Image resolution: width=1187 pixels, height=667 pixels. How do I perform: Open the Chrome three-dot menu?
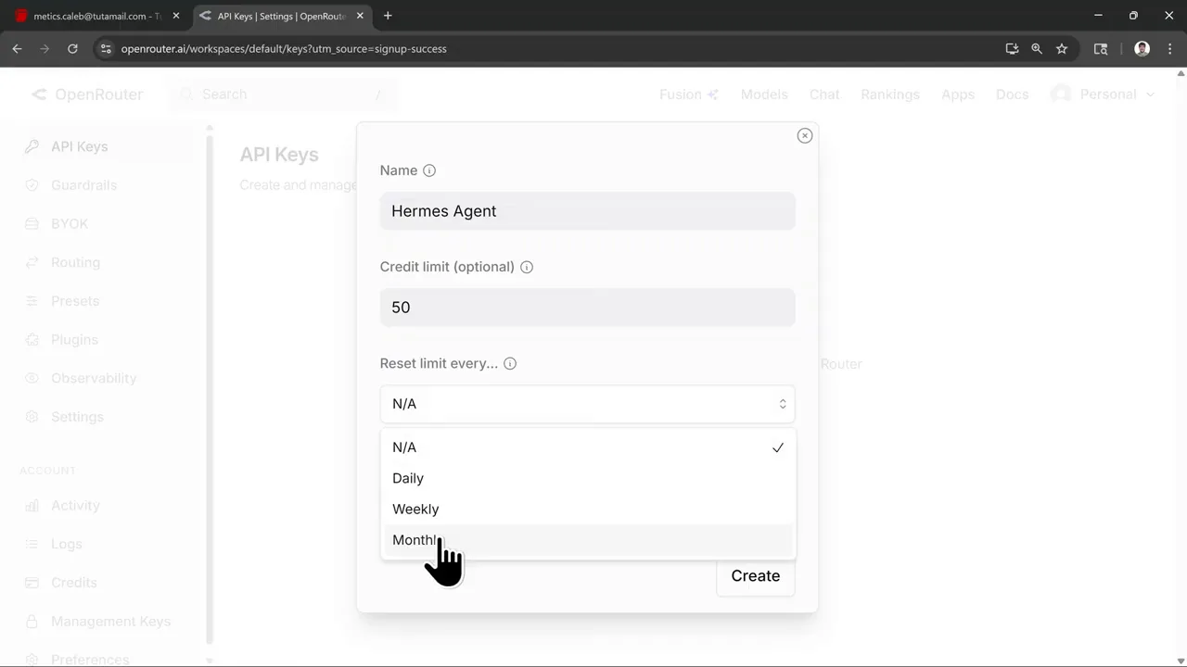pos(1168,48)
